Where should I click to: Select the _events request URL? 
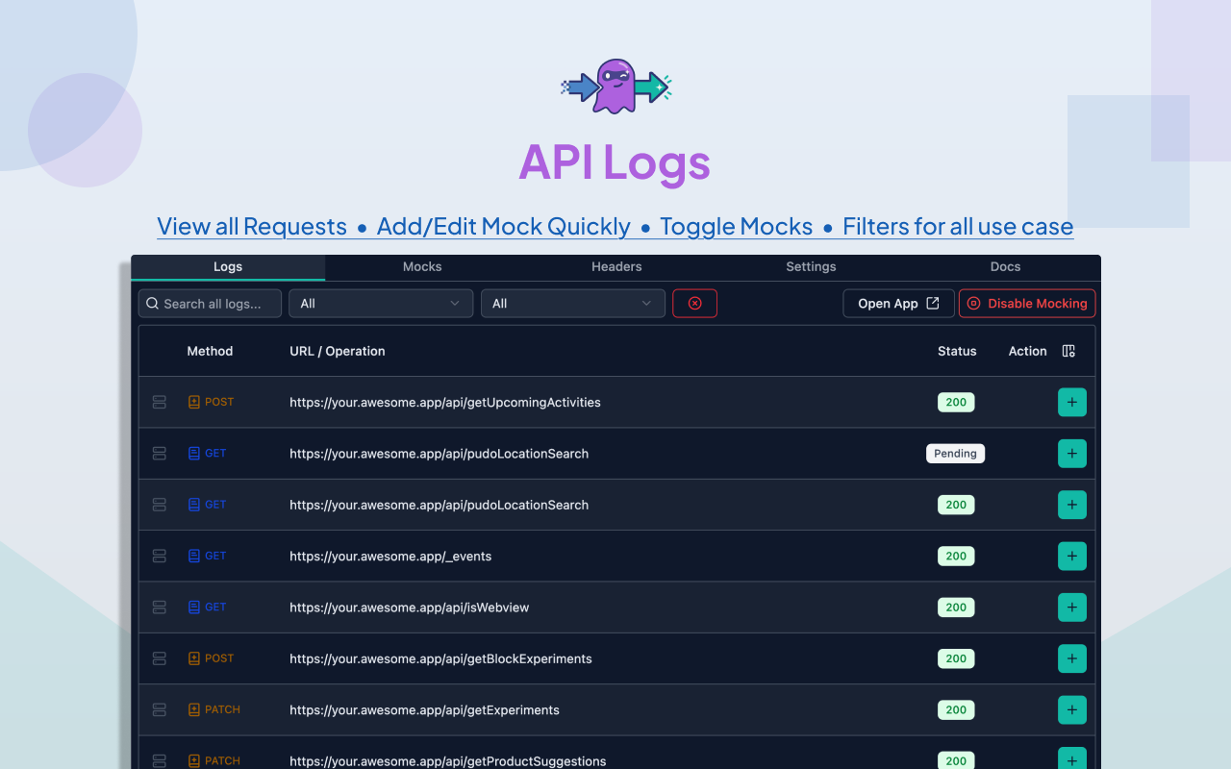pyautogui.click(x=390, y=557)
